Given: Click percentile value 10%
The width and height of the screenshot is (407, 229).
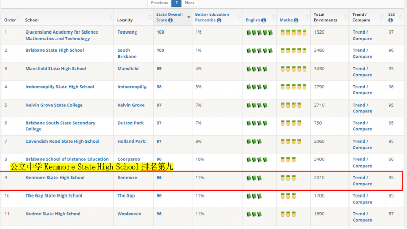Looking at the screenshot, I should click(200, 159).
